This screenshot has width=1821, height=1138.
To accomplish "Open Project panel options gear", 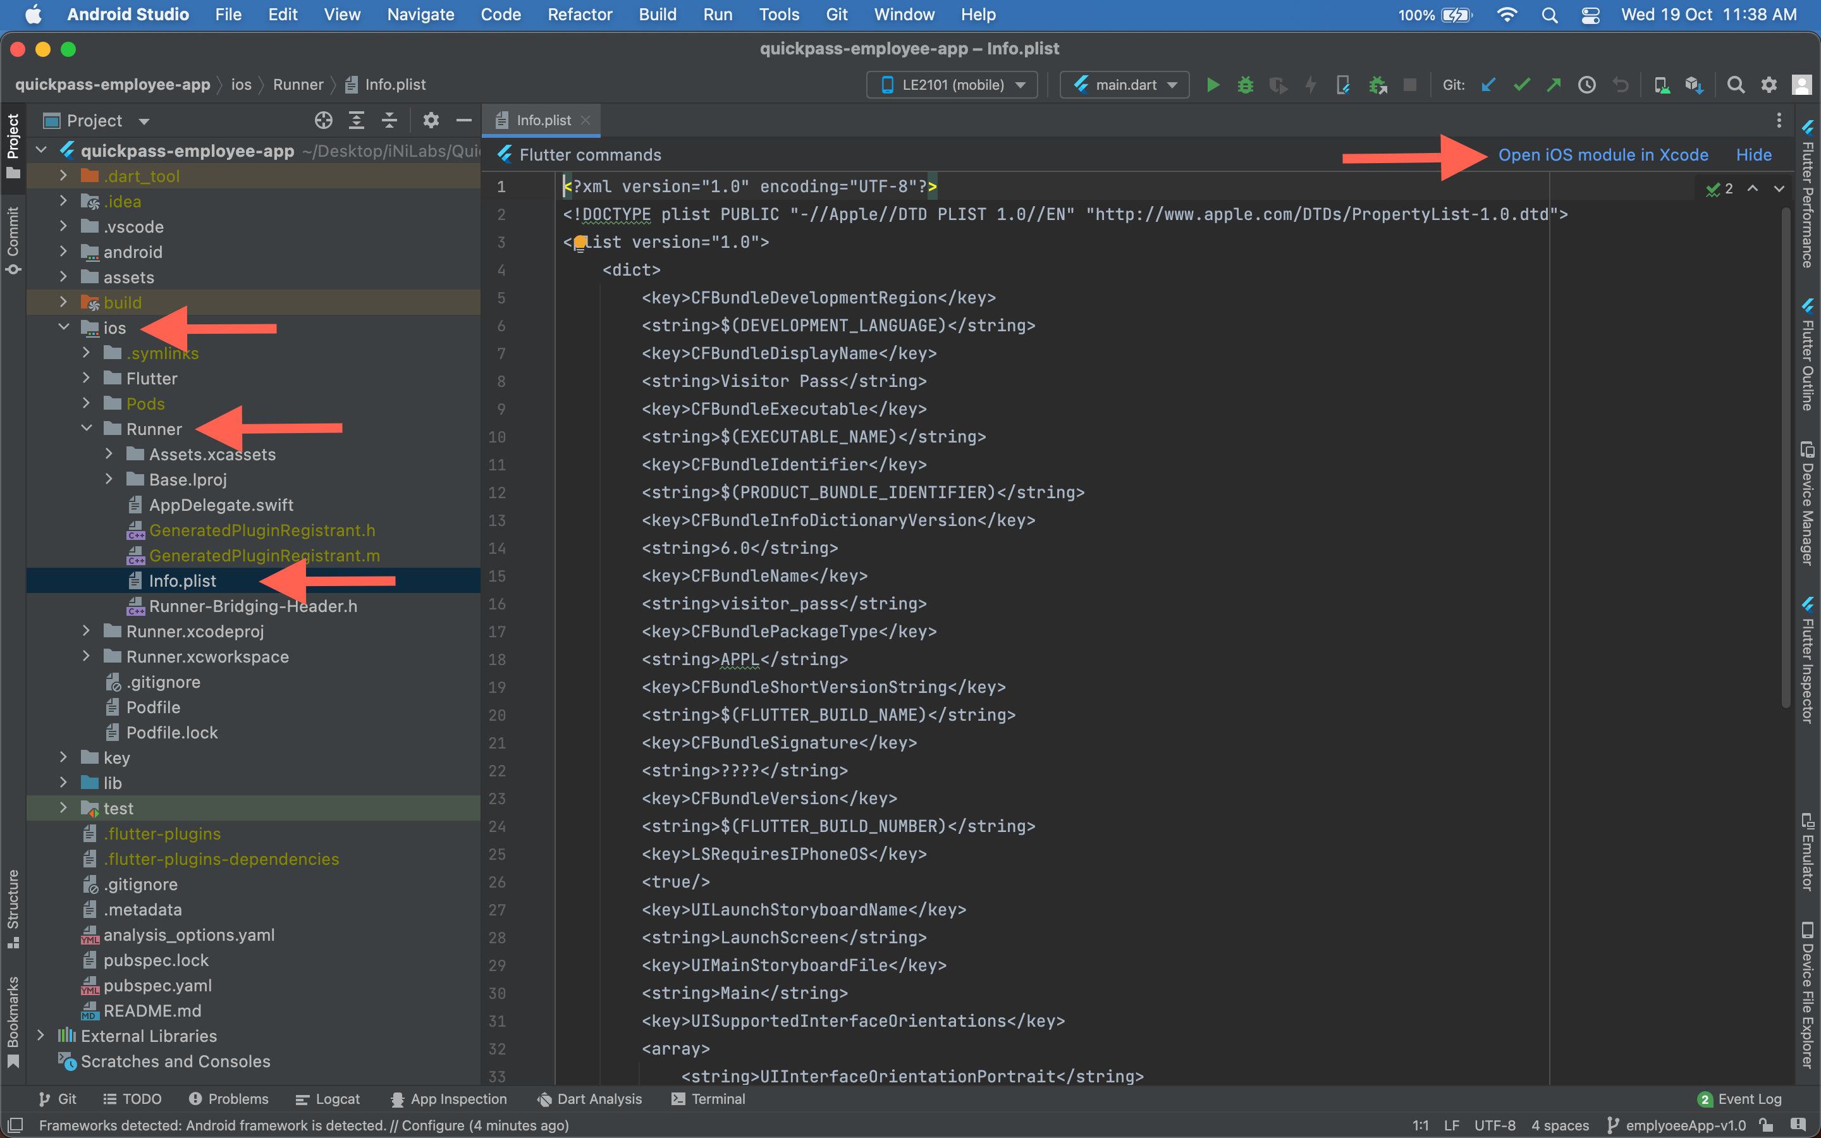I will pos(431,120).
